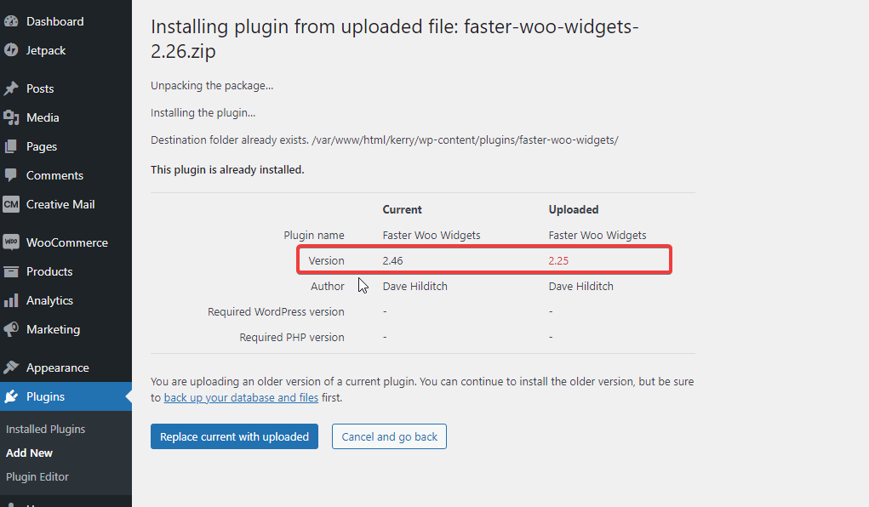Follow the 'back up your database and files' link
869x507 pixels.
click(x=241, y=398)
